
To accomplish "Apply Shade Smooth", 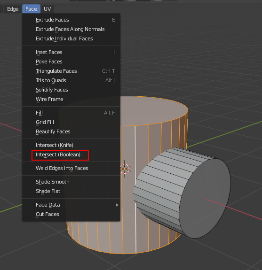I will click(71, 182).
